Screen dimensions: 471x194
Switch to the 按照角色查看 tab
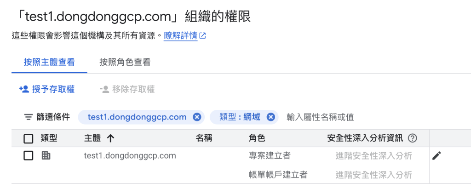click(x=125, y=62)
